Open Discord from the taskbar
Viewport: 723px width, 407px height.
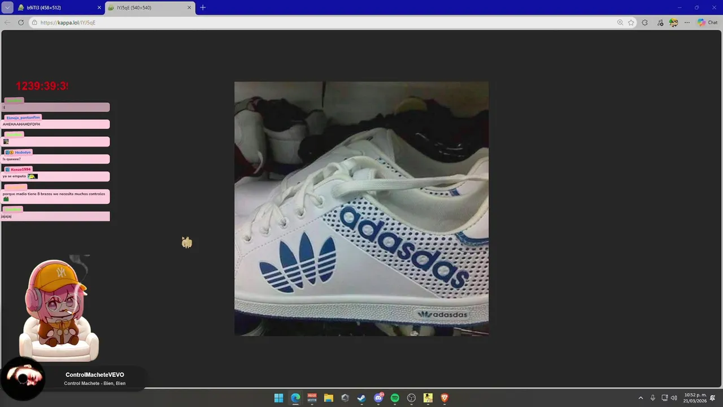[378, 398]
